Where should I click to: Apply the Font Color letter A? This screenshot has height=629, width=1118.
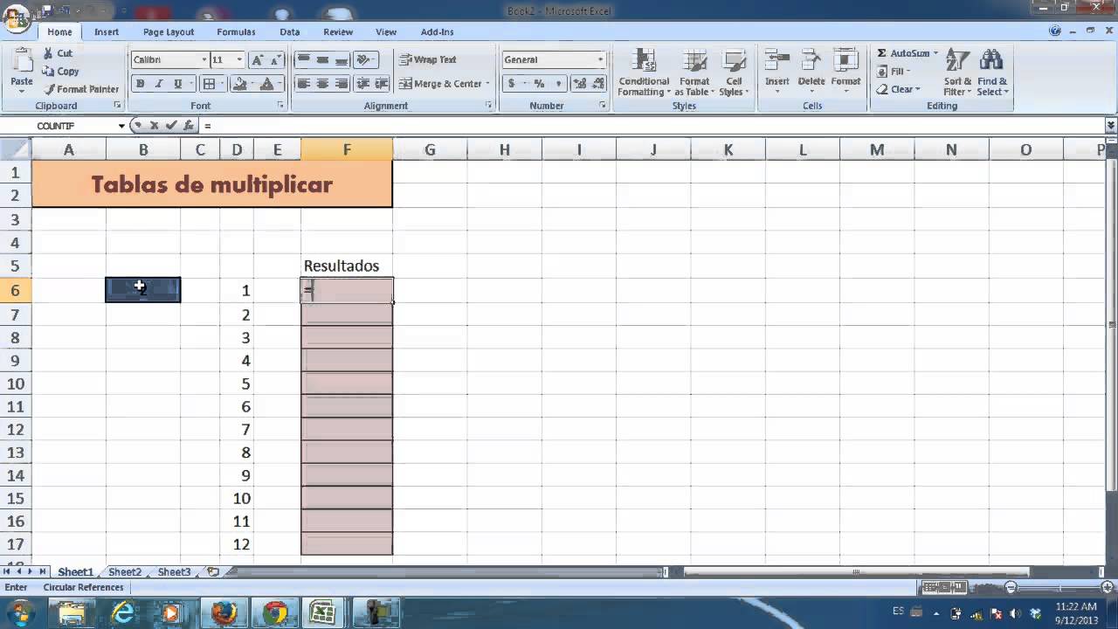pyautogui.click(x=267, y=84)
